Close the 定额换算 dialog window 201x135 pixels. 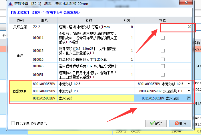(x=186, y=2)
